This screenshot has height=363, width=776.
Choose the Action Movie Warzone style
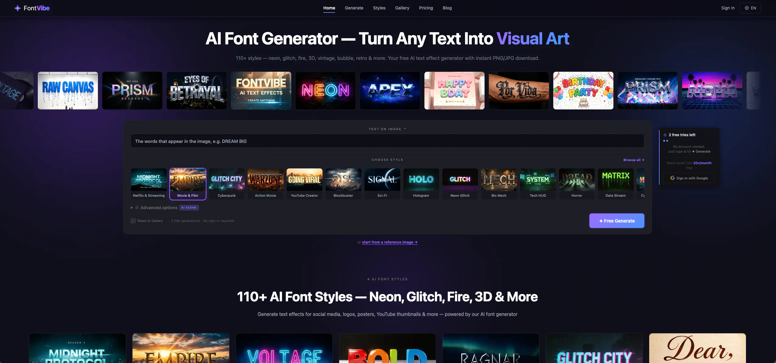(265, 184)
